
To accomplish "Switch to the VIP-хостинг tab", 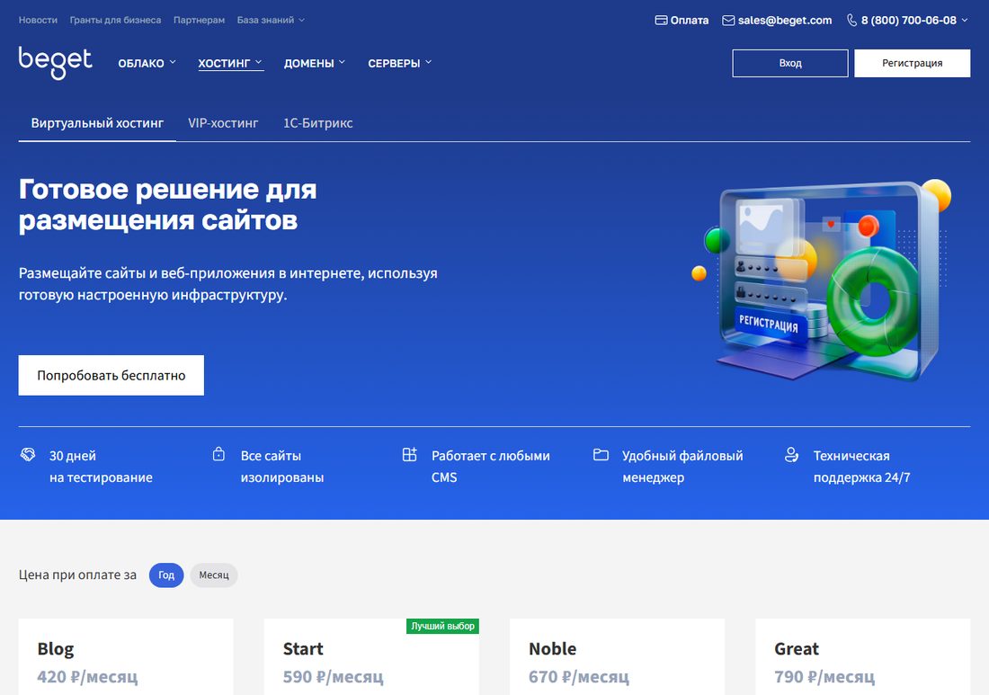I will [x=223, y=123].
